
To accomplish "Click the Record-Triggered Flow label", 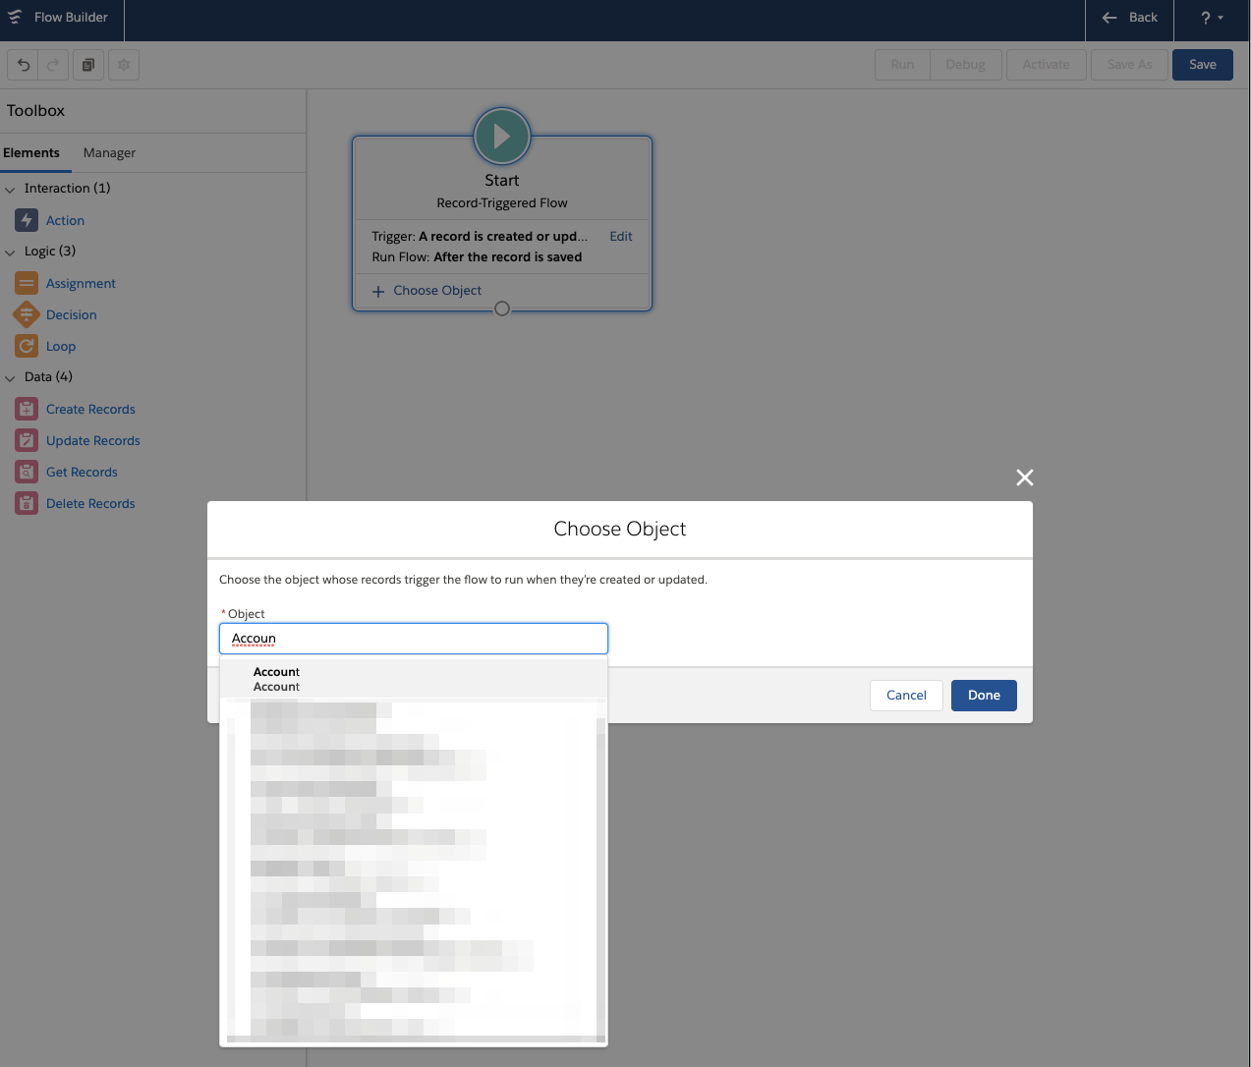I will (502, 203).
